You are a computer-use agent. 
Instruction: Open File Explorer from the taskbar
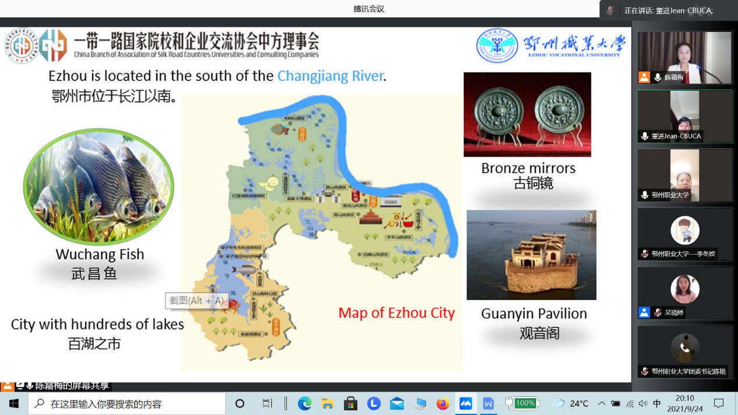(x=327, y=403)
